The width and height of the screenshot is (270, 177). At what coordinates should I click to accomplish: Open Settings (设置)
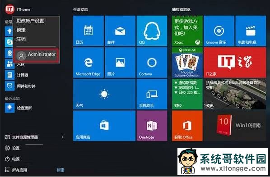pos(12,148)
